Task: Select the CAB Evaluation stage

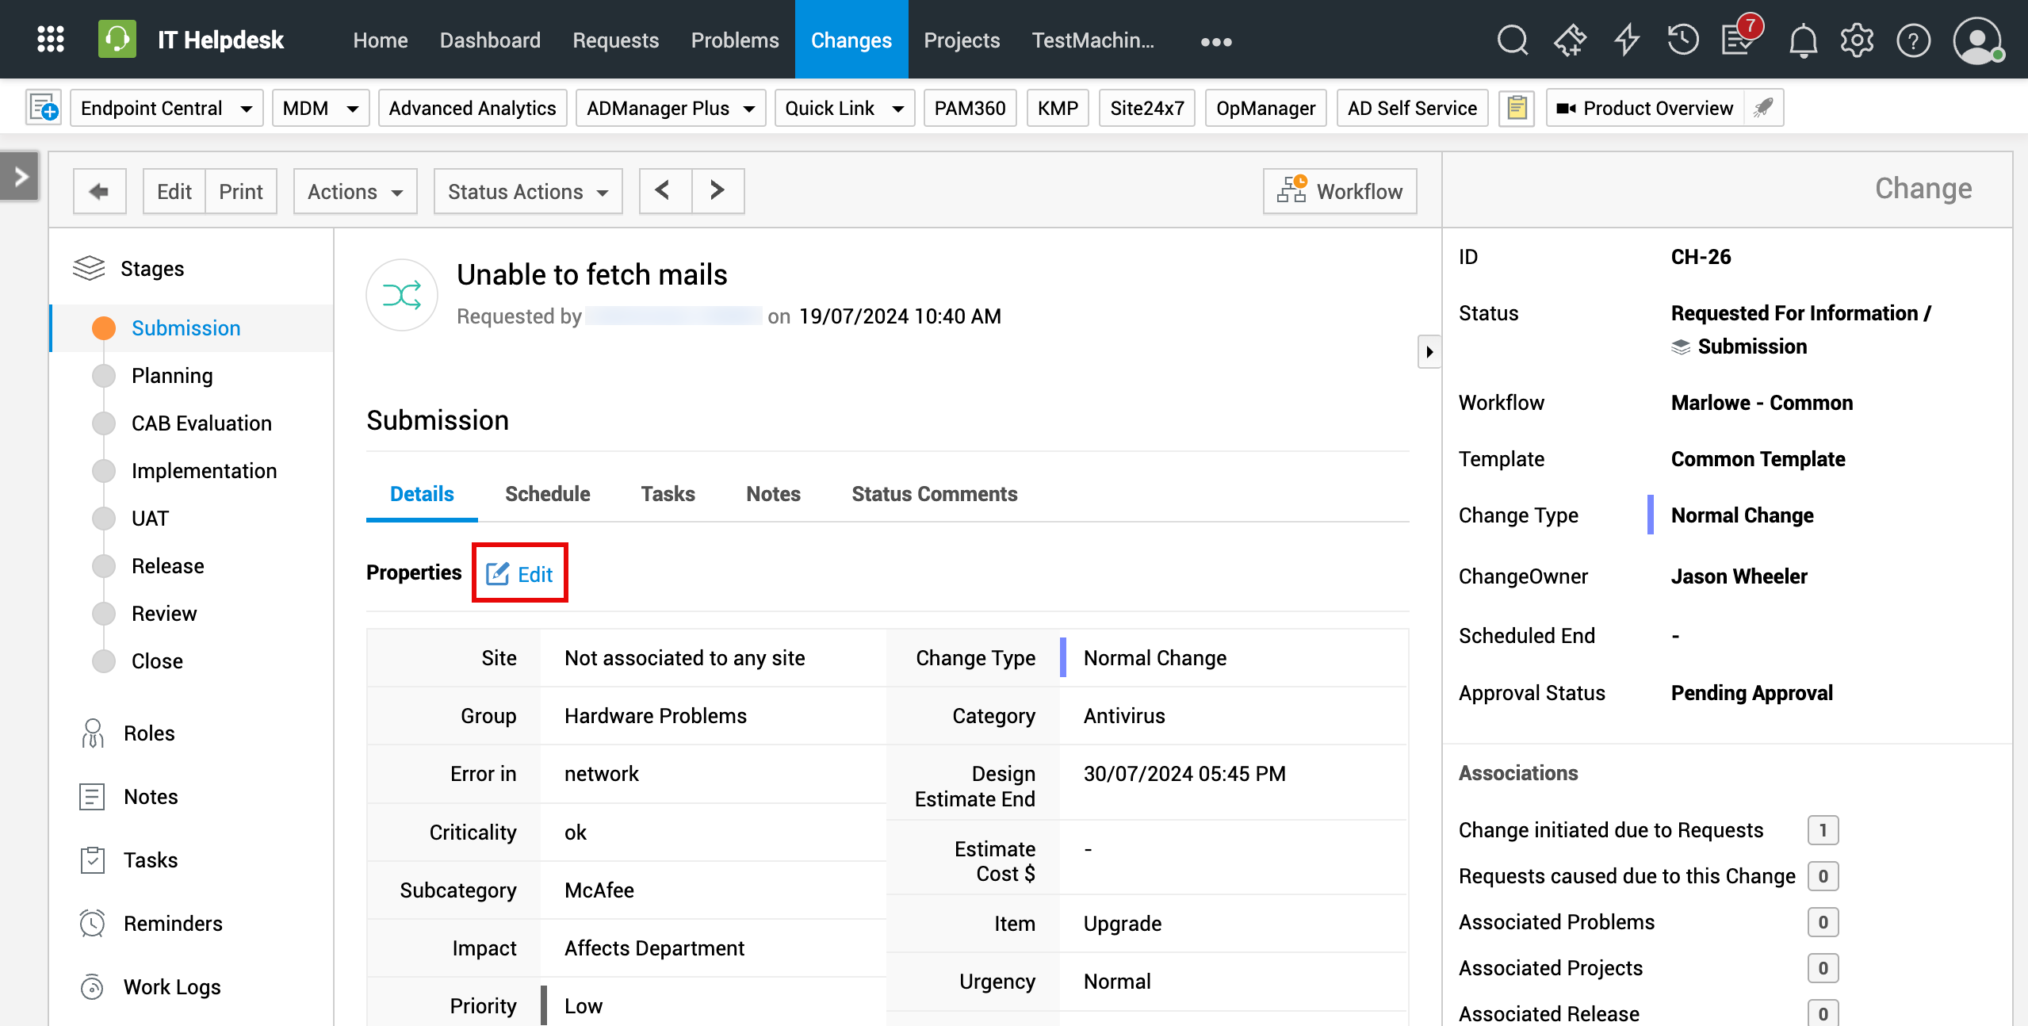Action: [201, 423]
